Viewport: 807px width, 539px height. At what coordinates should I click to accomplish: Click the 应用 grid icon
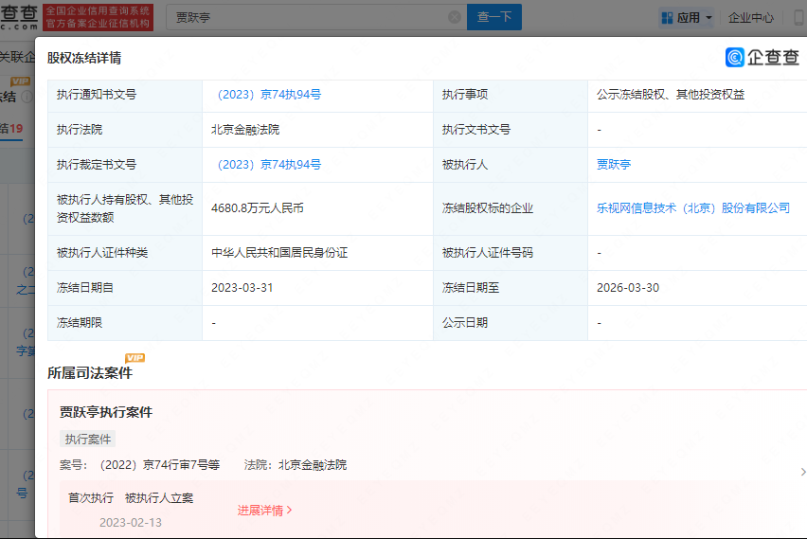tap(667, 17)
